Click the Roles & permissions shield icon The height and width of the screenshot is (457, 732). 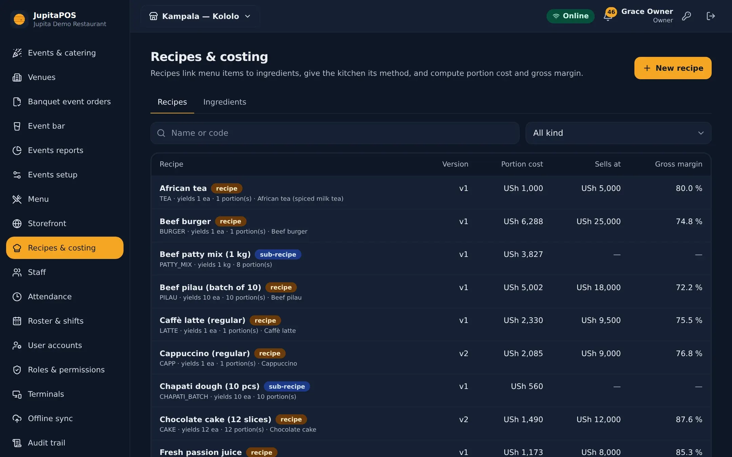pos(17,370)
